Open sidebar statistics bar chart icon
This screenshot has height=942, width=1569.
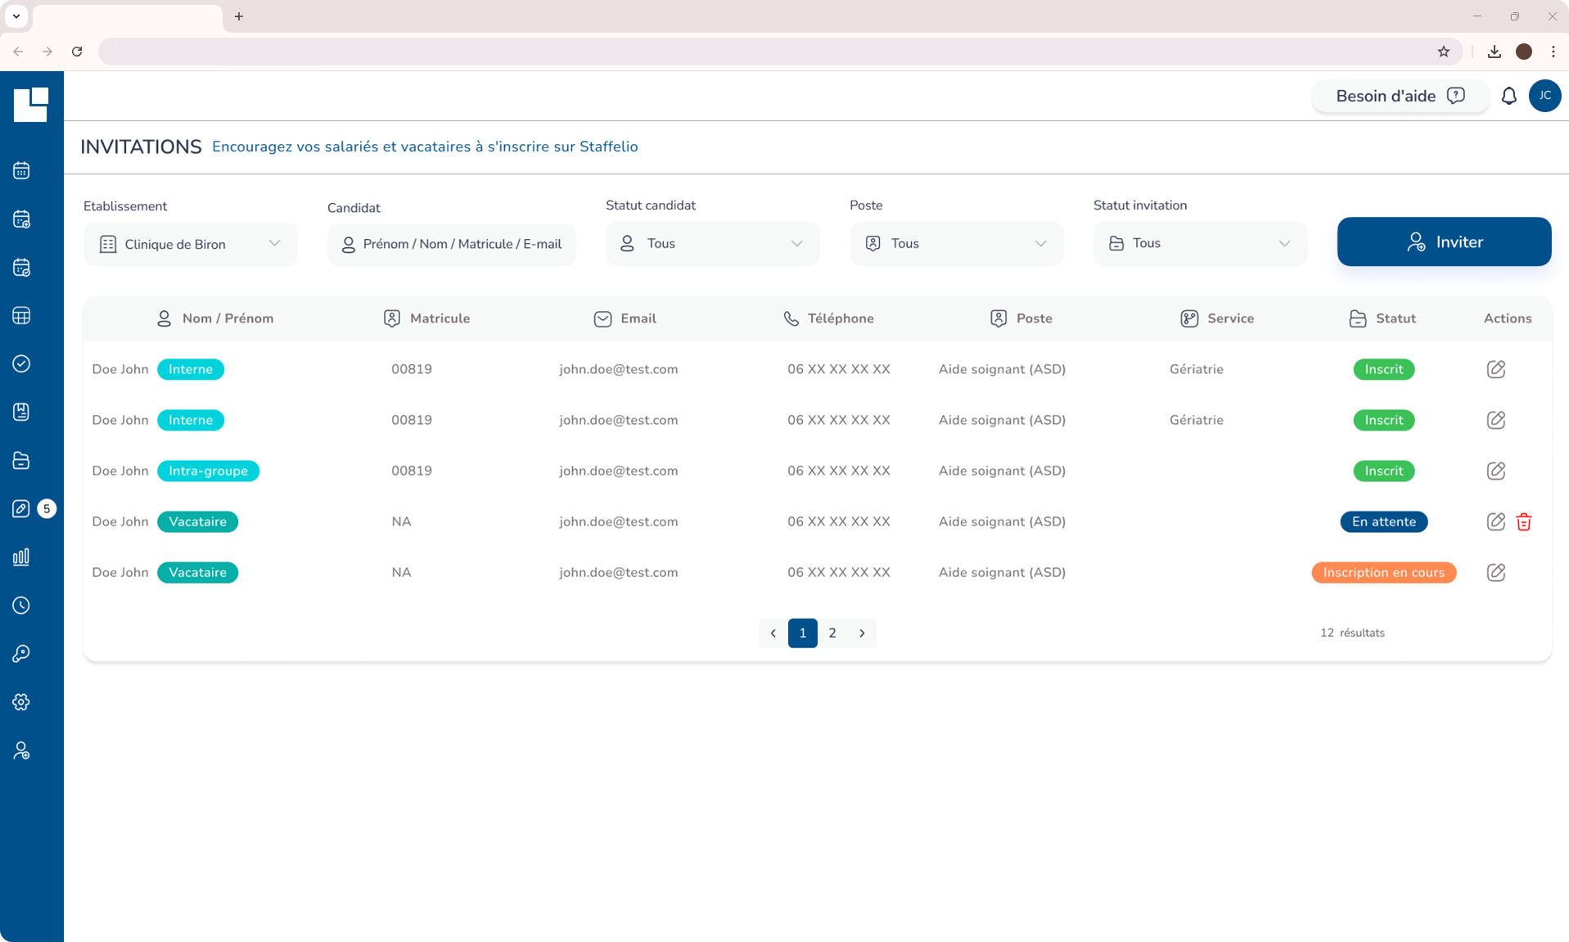(x=21, y=557)
